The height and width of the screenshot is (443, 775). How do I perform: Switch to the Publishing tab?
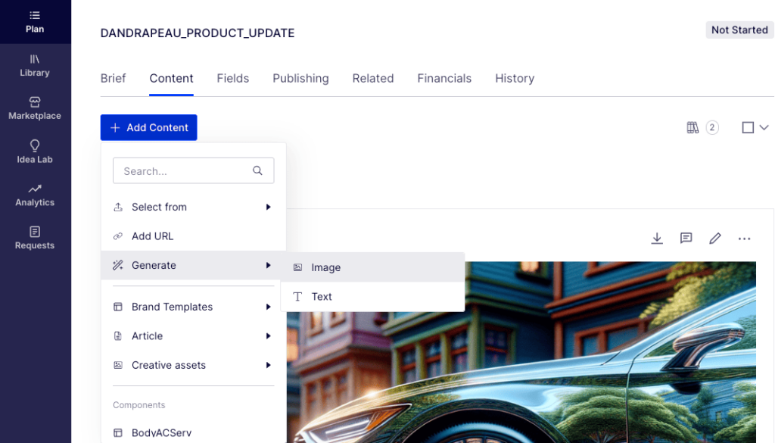(x=300, y=79)
